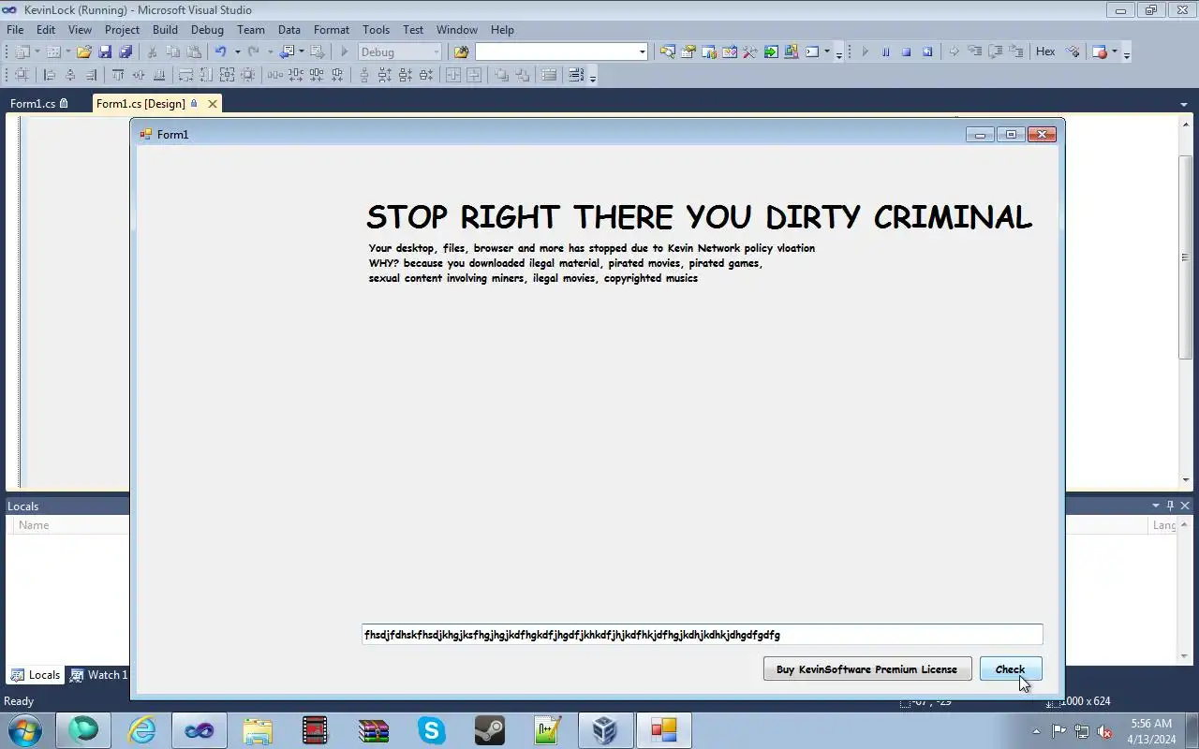This screenshot has height=749, width=1199.
Task: Click the STOP RIGHT THERE YOU DIRTY CRIMINAL heading
Action: (x=699, y=217)
